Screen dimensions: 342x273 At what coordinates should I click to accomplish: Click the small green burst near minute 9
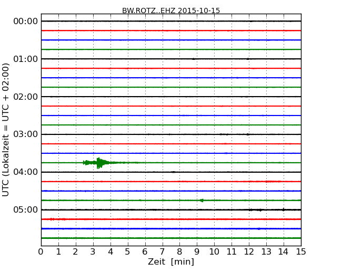click(x=202, y=200)
